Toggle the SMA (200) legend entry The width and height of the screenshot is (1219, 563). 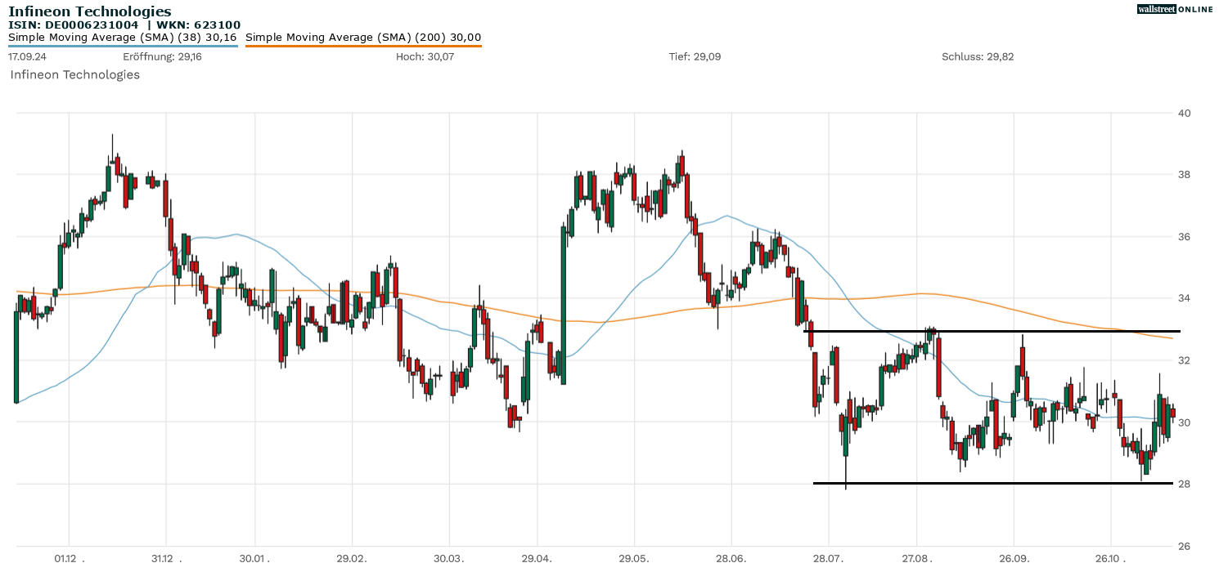coord(363,37)
